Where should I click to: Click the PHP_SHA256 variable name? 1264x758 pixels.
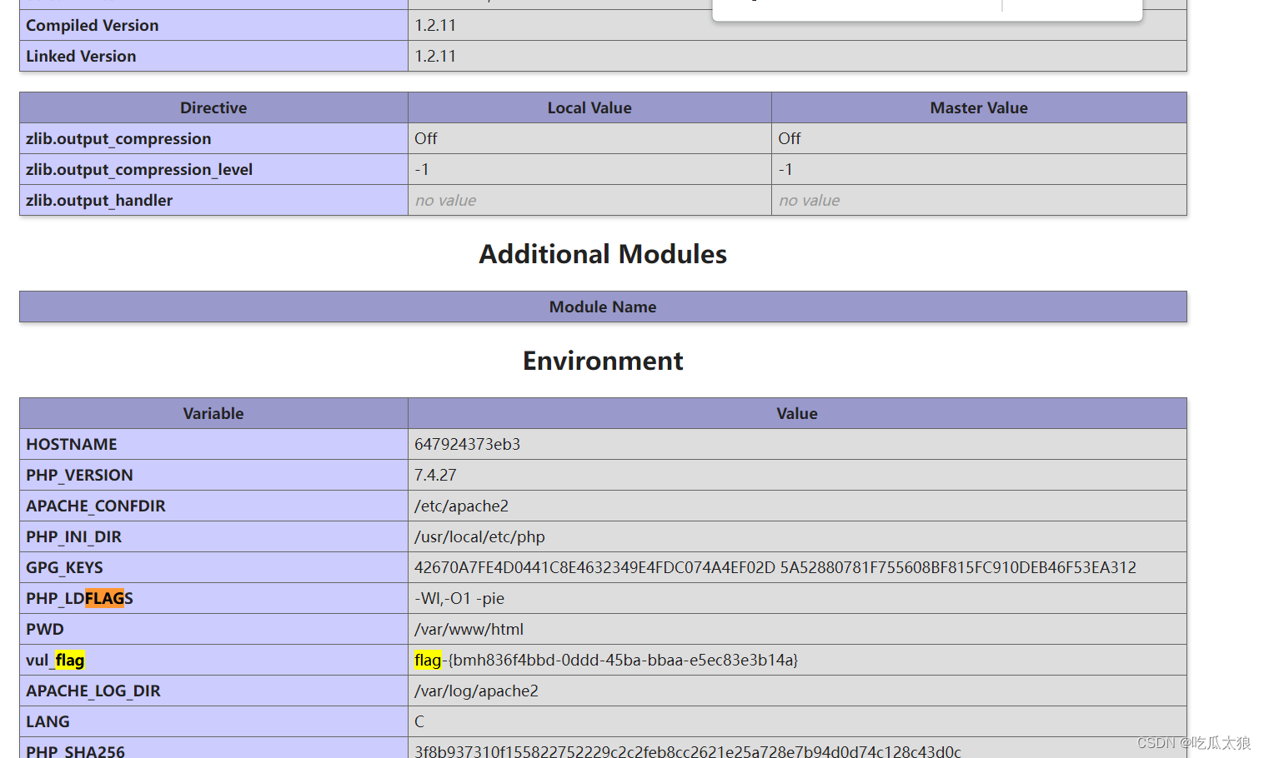tap(75, 751)
